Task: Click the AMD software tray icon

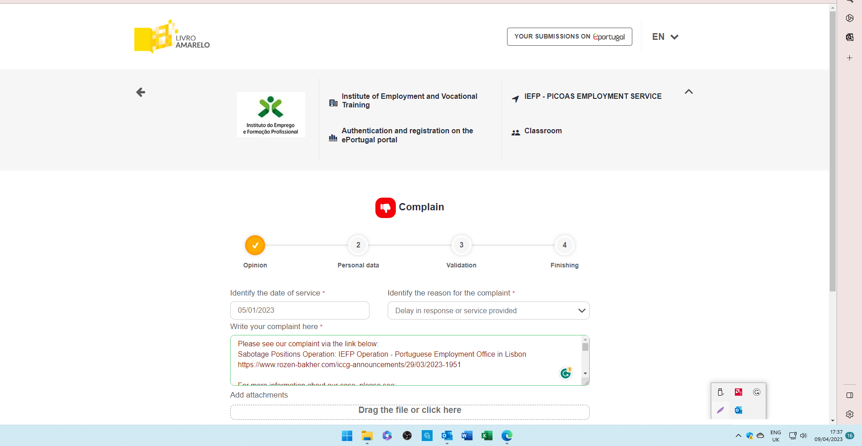Action: (x=739, y=392)
